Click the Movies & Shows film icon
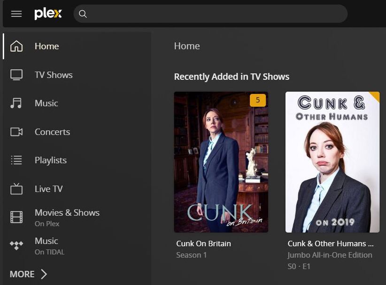Screen dimensions: 386x285 (x=16, y=217)
